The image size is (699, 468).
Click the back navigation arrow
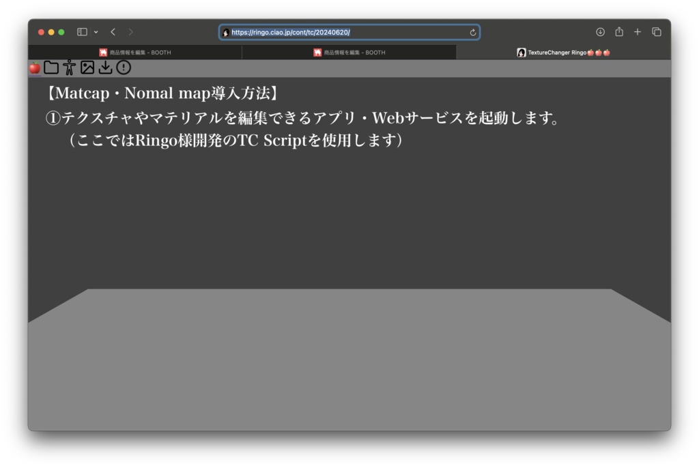pos(113,31)
